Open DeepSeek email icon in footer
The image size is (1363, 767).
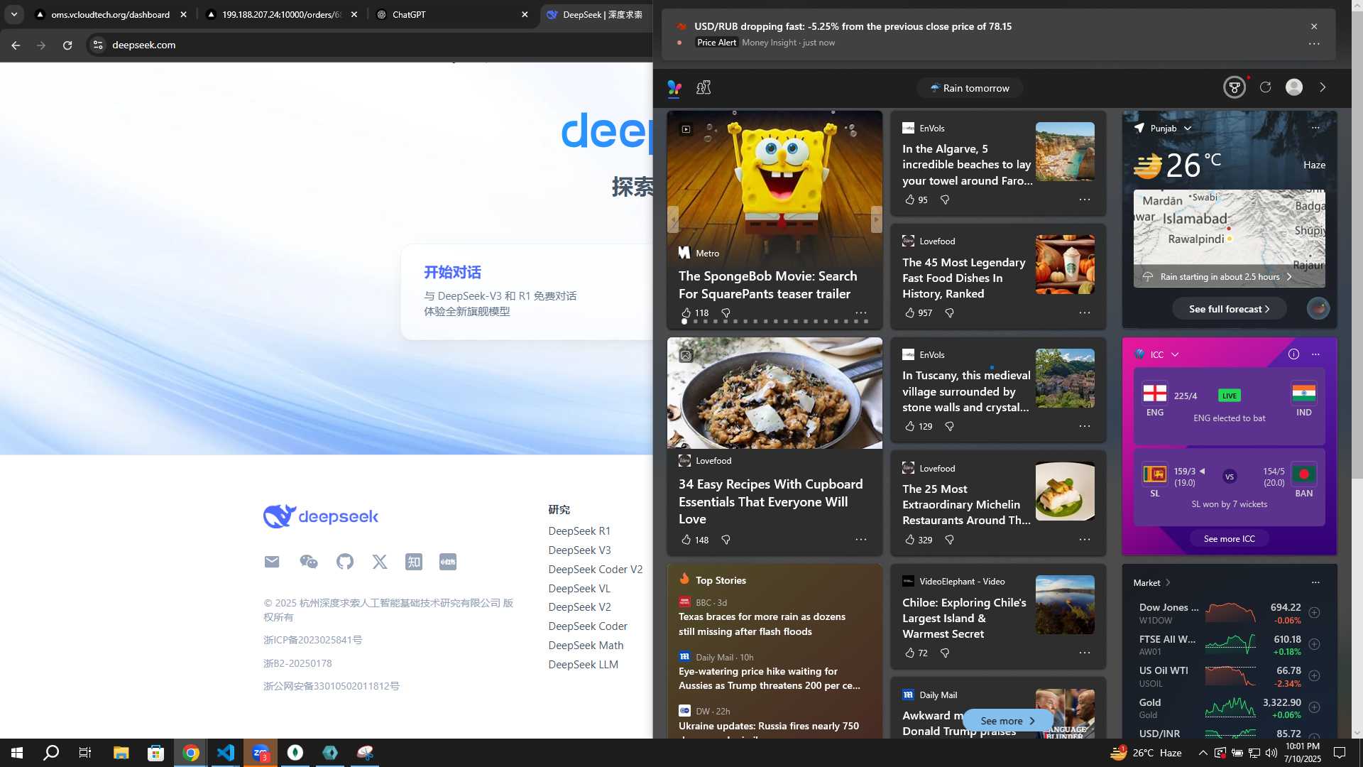point(272,562)
